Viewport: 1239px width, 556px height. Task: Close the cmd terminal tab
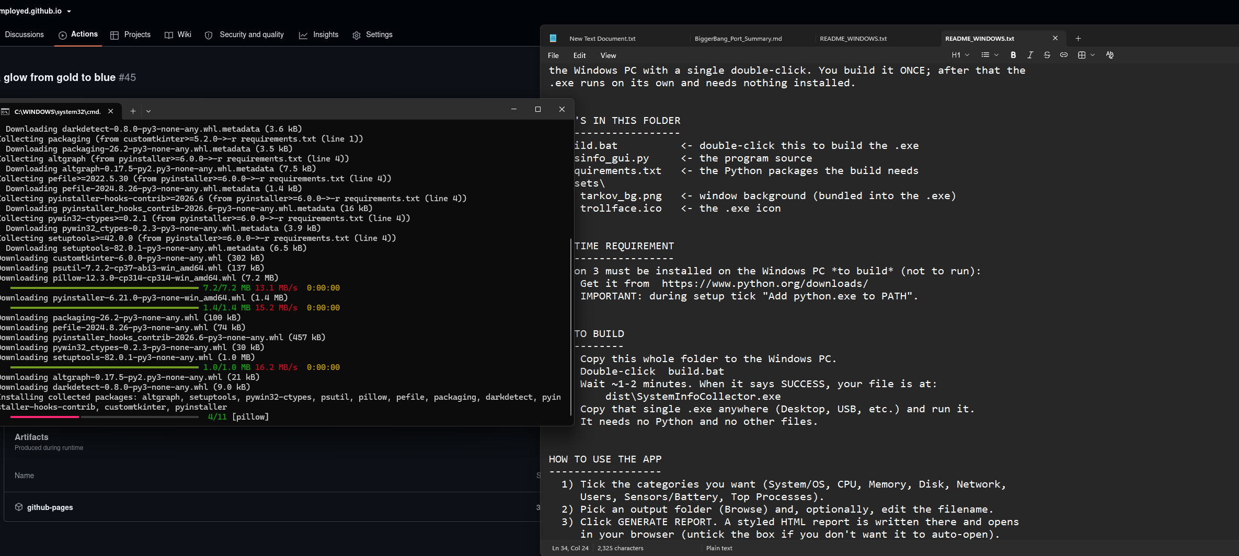click(111, 111)
